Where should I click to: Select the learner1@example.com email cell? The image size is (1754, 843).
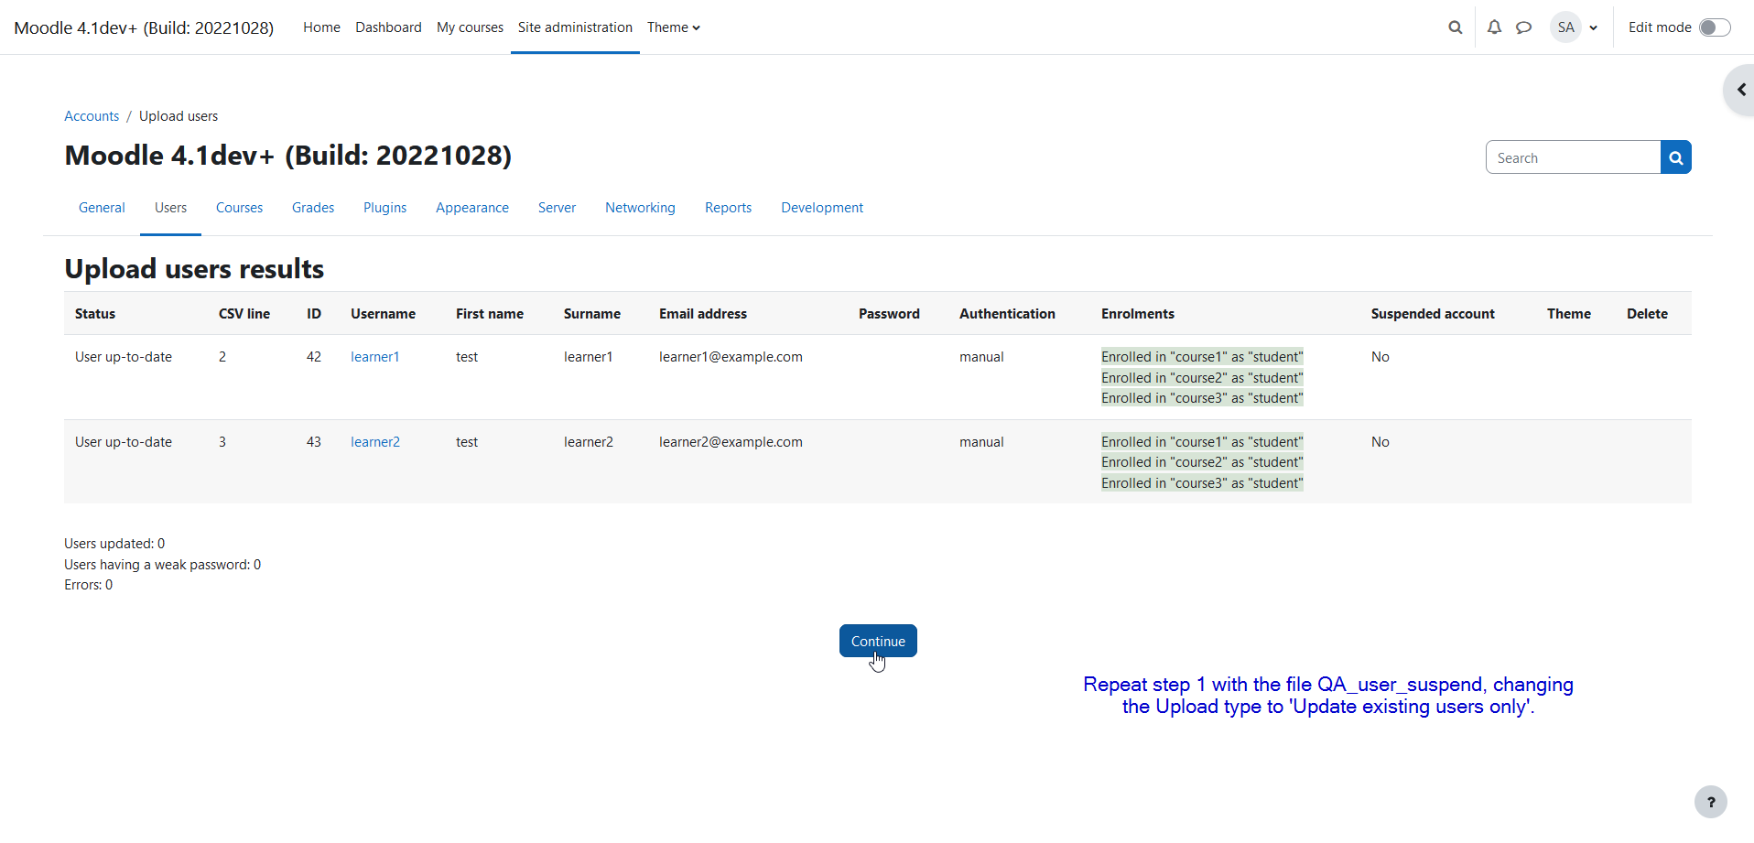click(x=731, y=357)
